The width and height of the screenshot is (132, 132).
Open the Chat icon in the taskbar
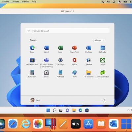click(x=67, y=110)
